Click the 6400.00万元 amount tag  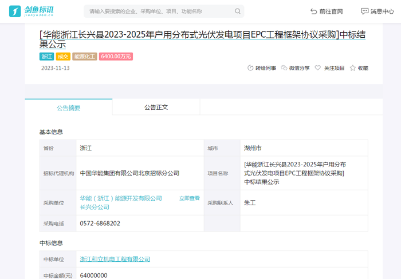tap(116, 57)
